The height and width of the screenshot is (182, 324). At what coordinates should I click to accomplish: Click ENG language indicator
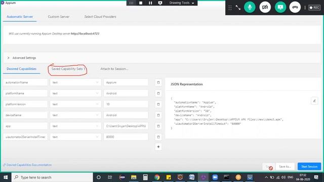pyautogui.click(x=290, y=177)
